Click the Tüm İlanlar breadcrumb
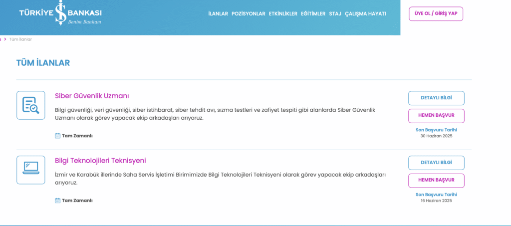The image size is (511, 226). 20,39
